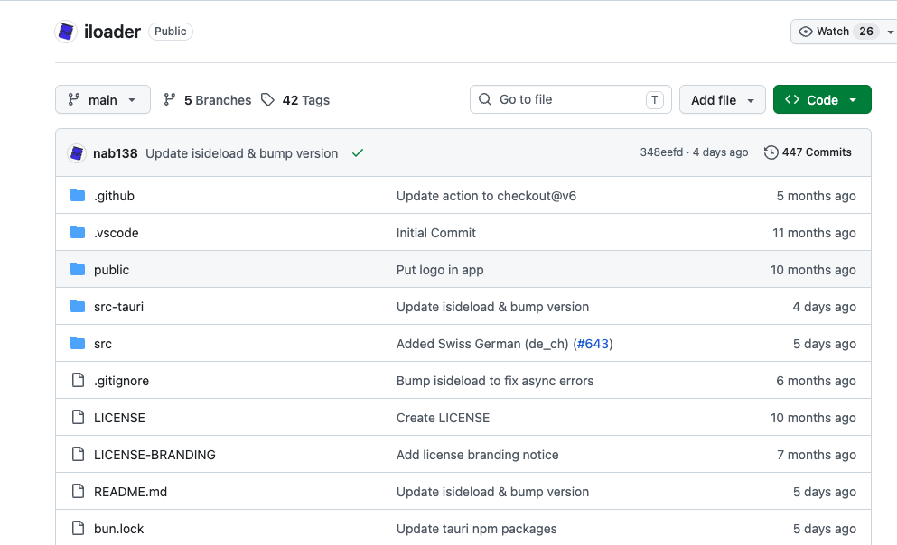The height and width of the screenshot is (545, 897).
Task: Click the LICENSE file icon
Action: pos(79,417)
